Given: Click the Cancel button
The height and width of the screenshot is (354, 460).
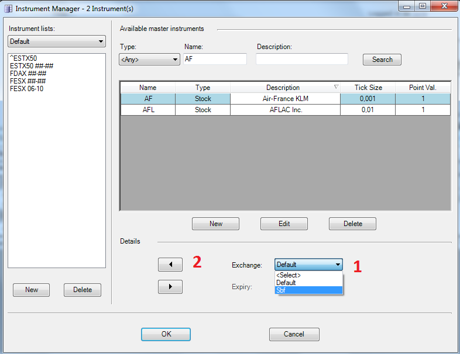Looking at the screenshot, I should tap(294, 334).
